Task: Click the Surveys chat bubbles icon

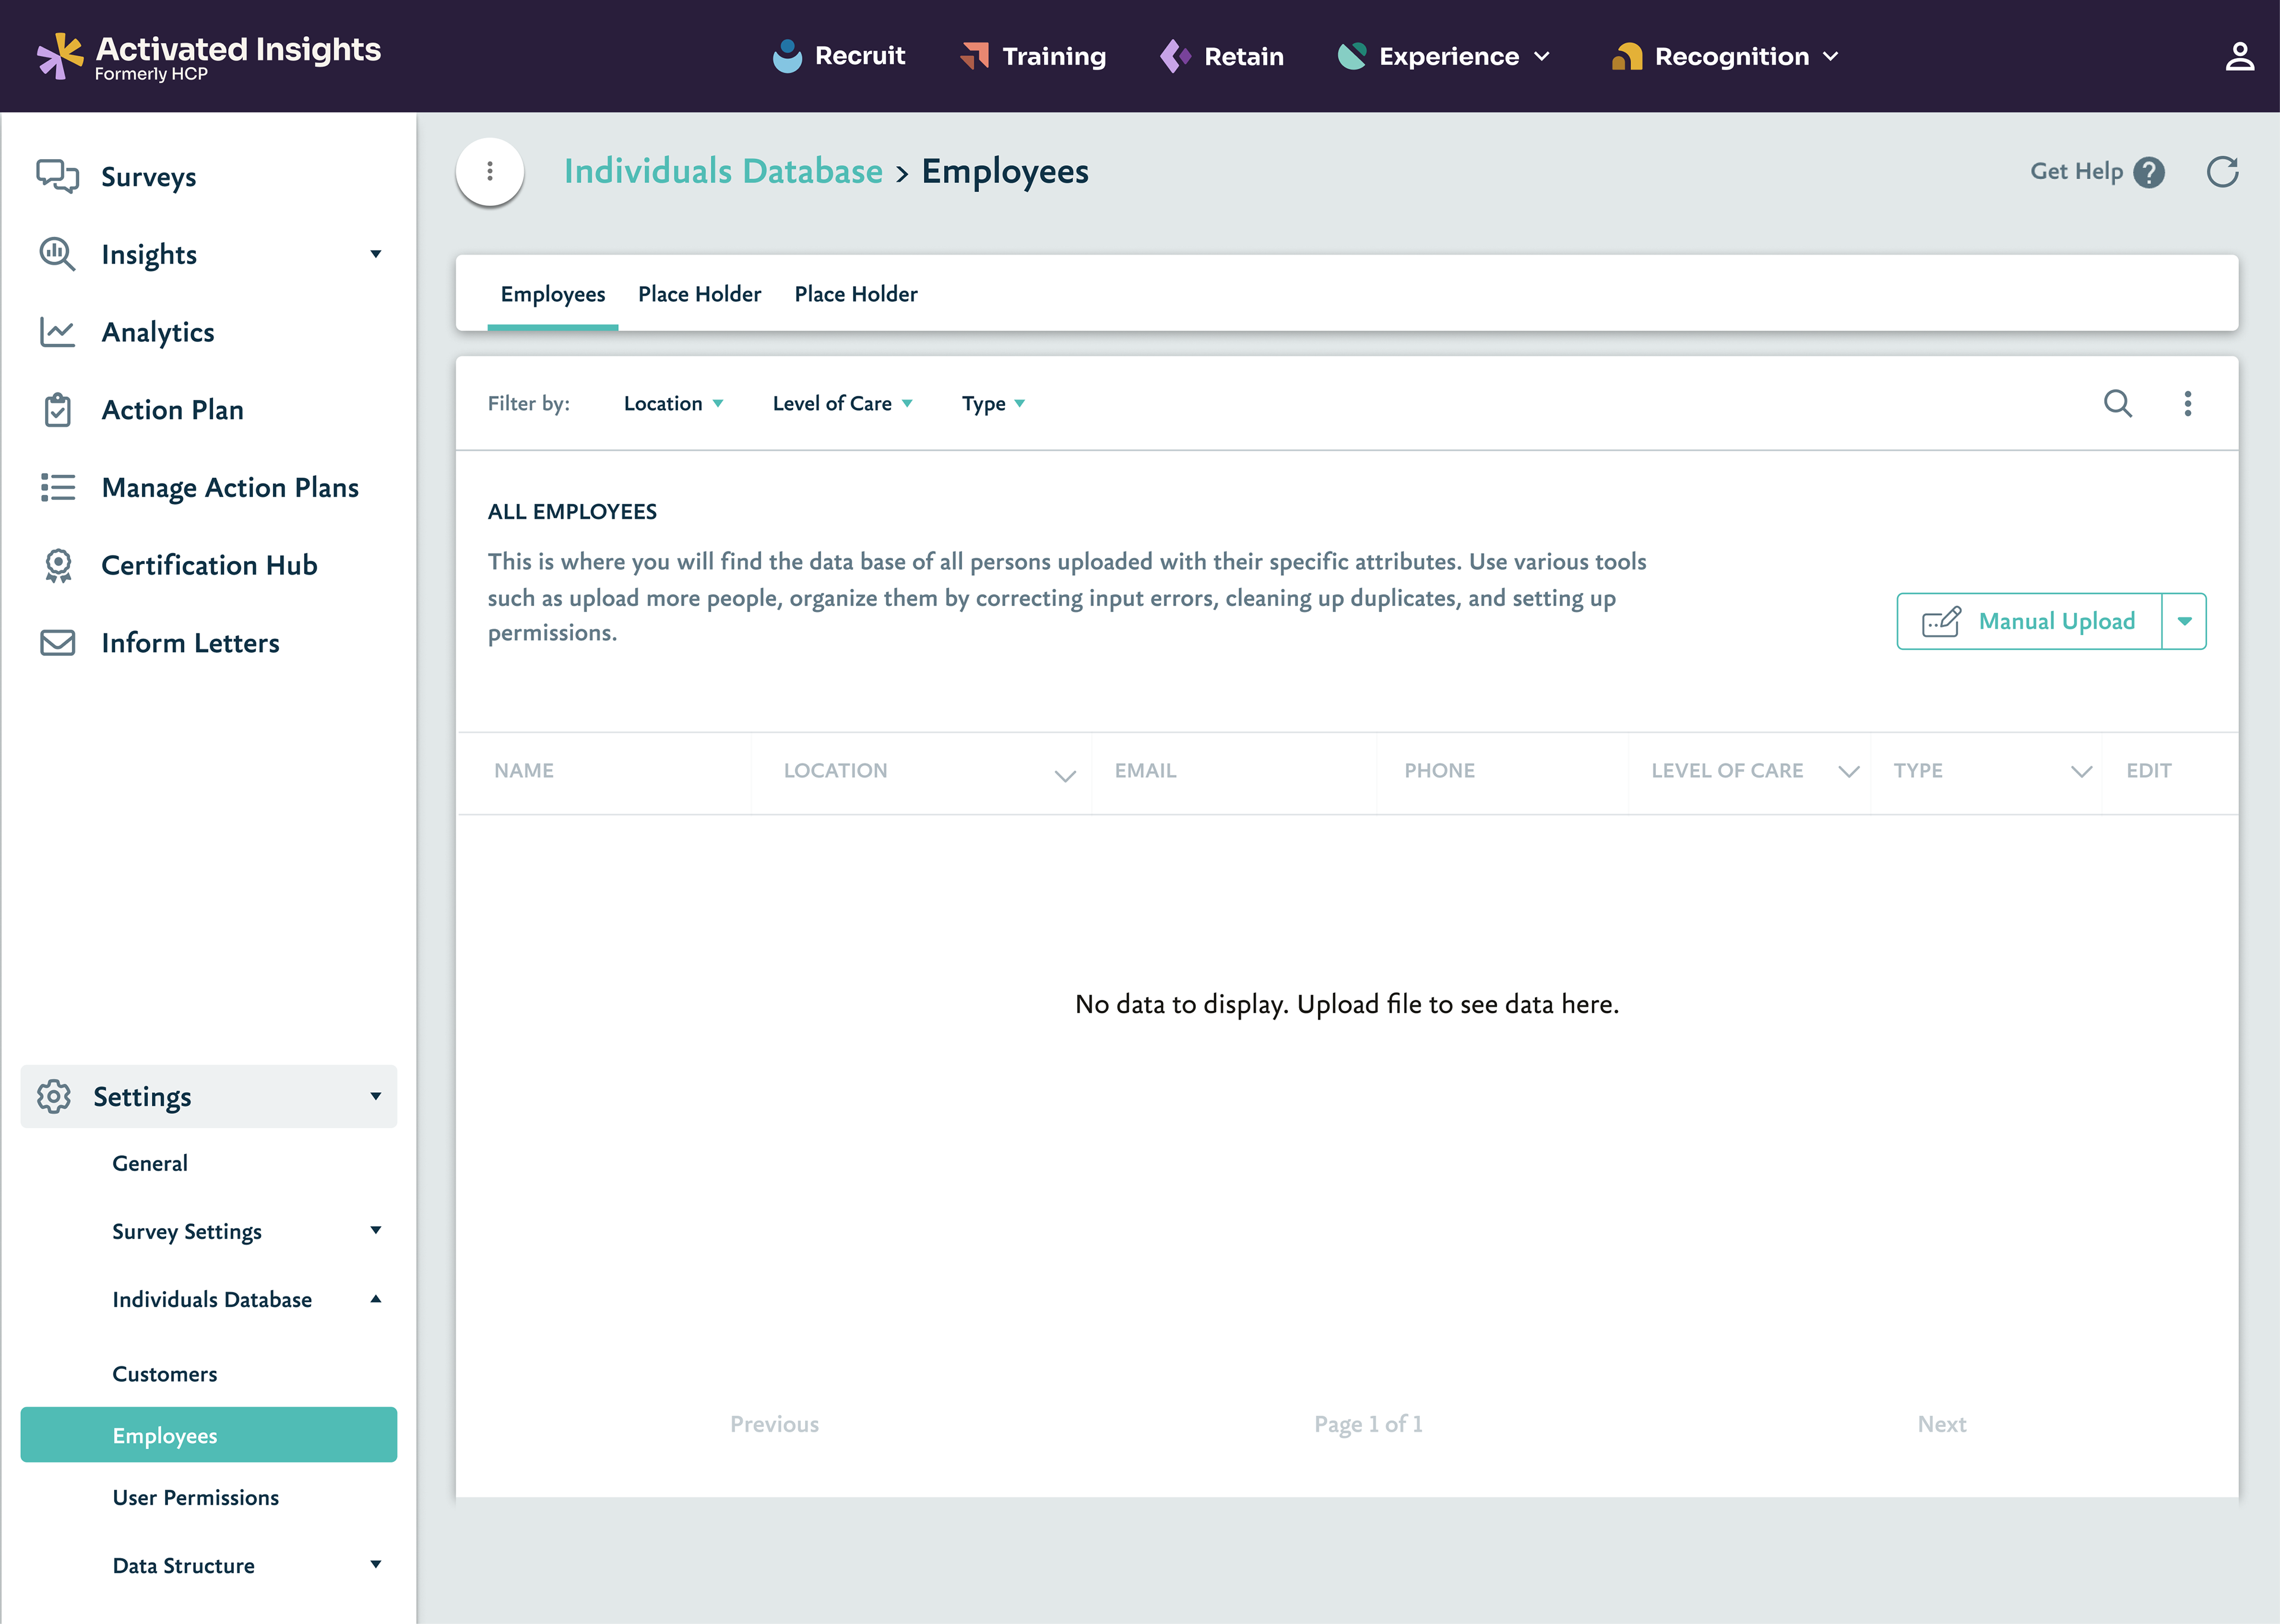Action: 57,176
